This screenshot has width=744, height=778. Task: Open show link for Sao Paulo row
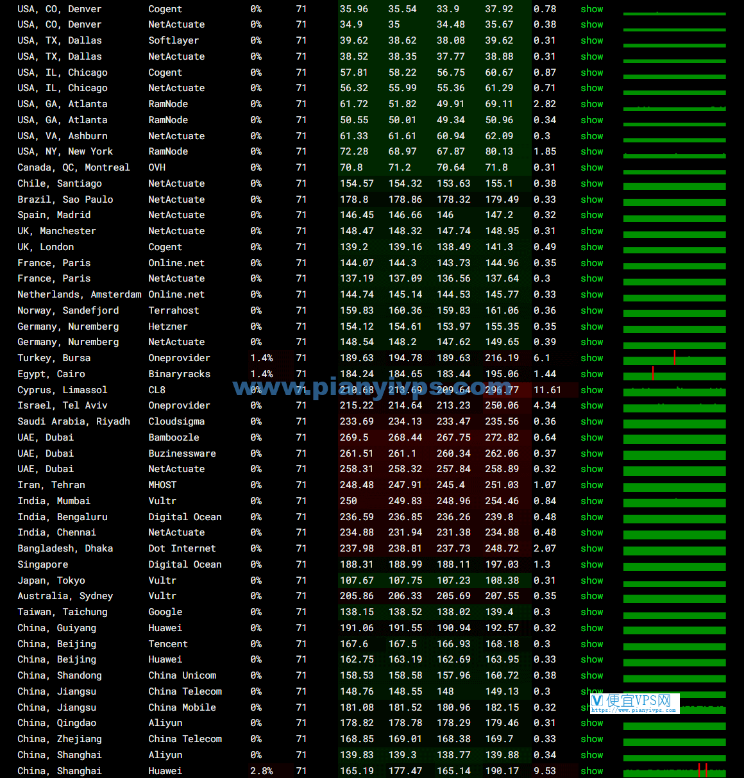point(591,199)
